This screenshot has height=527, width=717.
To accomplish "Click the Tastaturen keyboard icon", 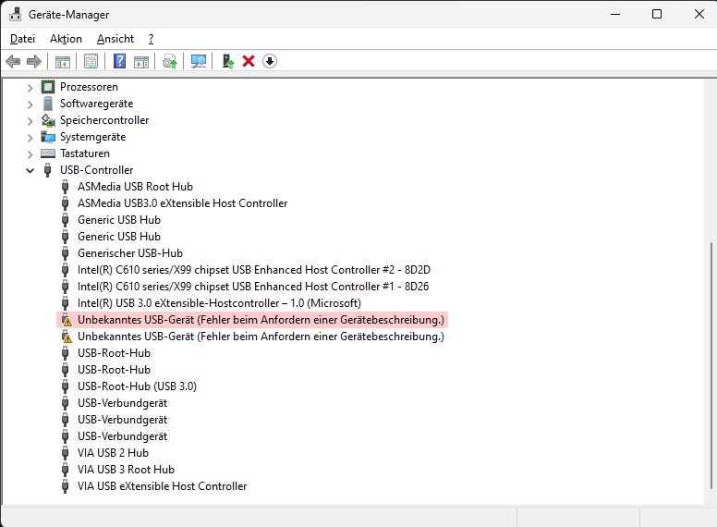I will click(x=48, y=153).
